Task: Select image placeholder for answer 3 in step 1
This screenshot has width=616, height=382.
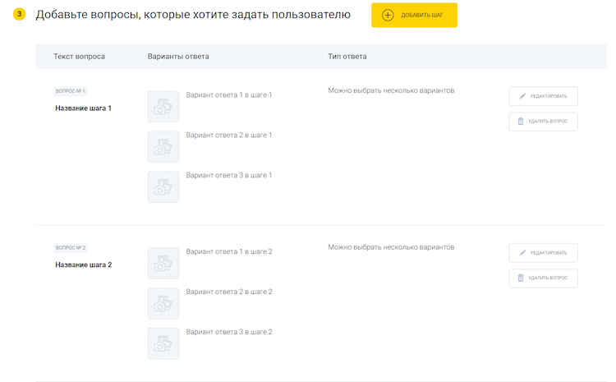Action: coord(163,186)
